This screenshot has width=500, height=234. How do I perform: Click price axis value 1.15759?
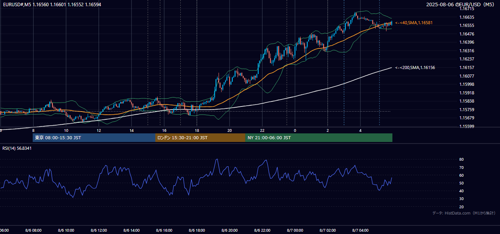coord(467,110)
